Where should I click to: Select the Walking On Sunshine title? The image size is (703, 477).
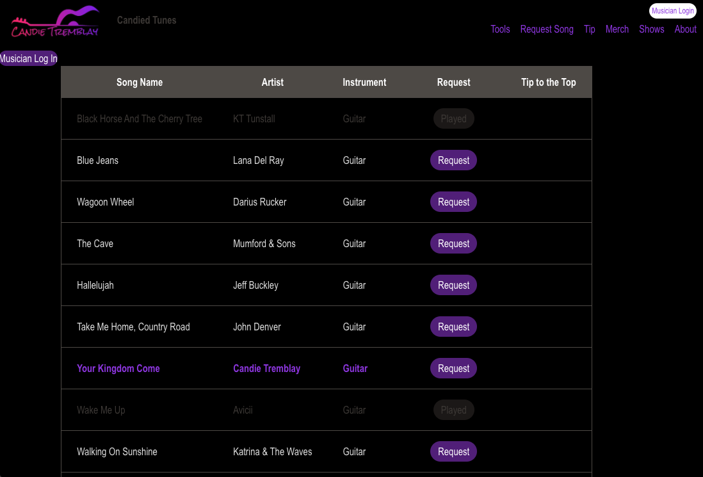pyautogui.click(x=117, y=451)
